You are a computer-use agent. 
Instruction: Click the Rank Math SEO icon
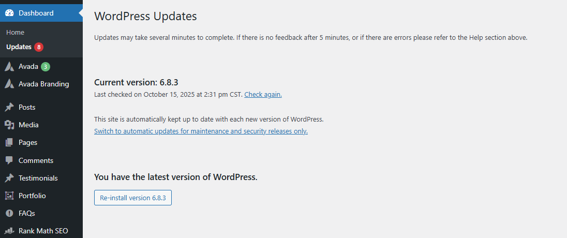tap(9, 231)
